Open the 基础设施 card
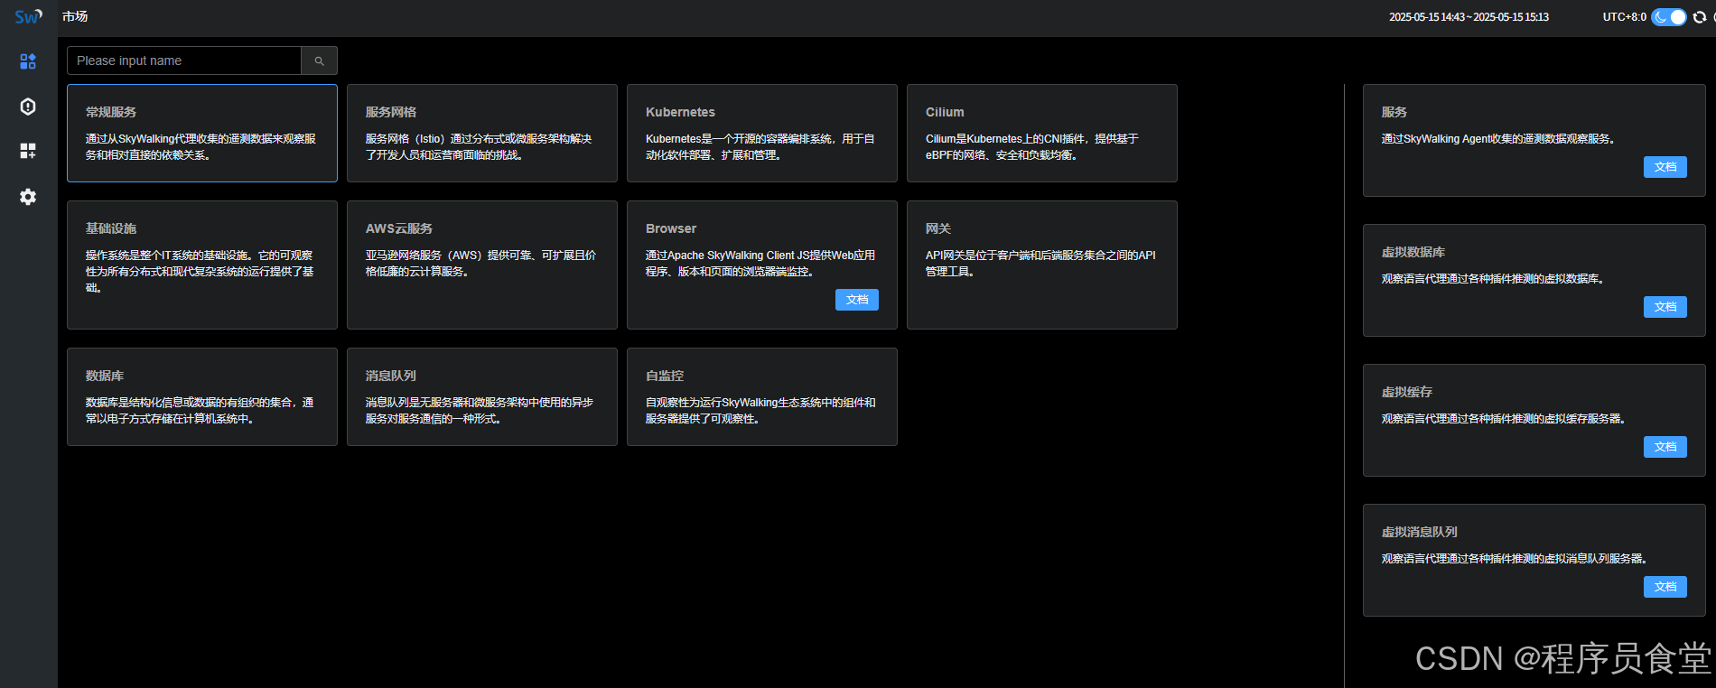The width and height of the screenshot is (1716, 688). point(202,265)
